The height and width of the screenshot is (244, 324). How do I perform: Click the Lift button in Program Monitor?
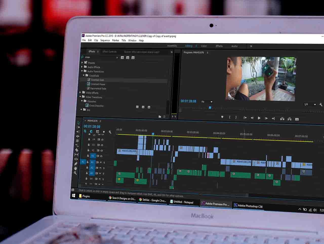pyautogui.click(x=282, y=119)
